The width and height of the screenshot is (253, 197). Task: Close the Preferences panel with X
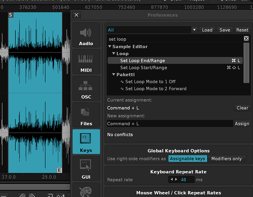coord(76,15)
